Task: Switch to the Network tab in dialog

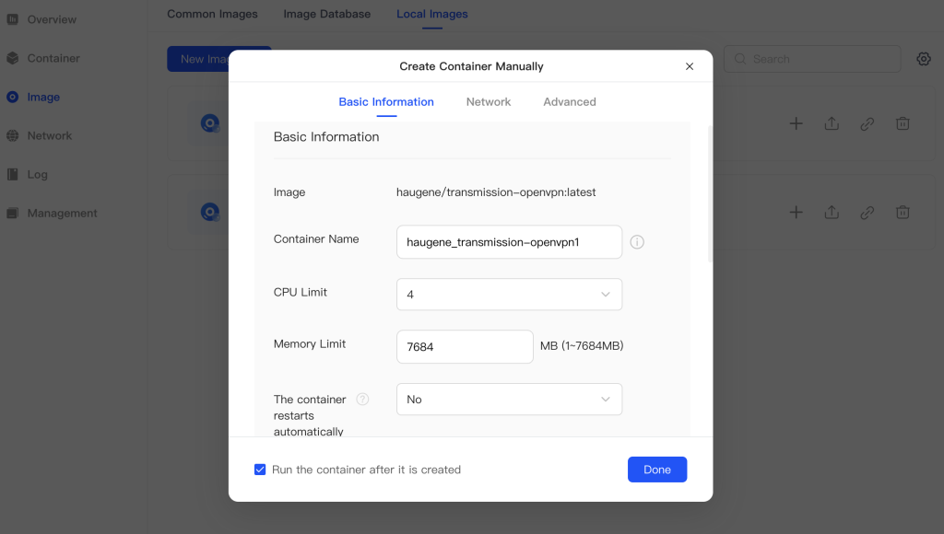Action: [488, 102]
